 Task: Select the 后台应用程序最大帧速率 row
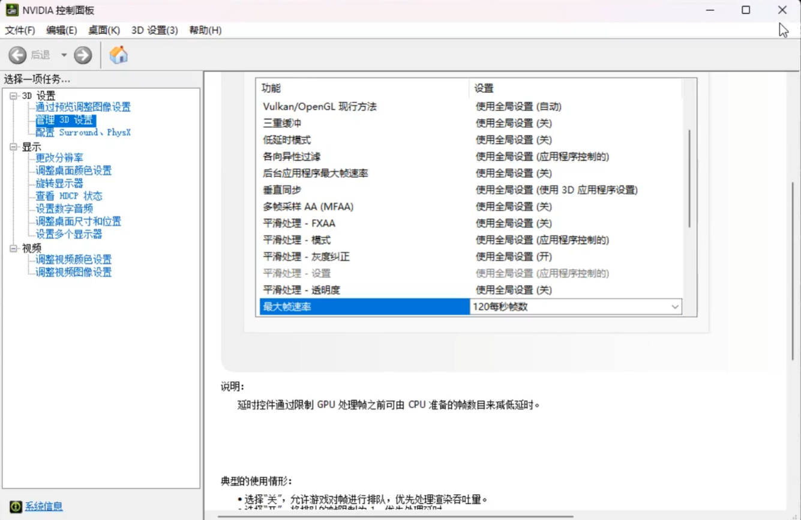tap(471, 173)
